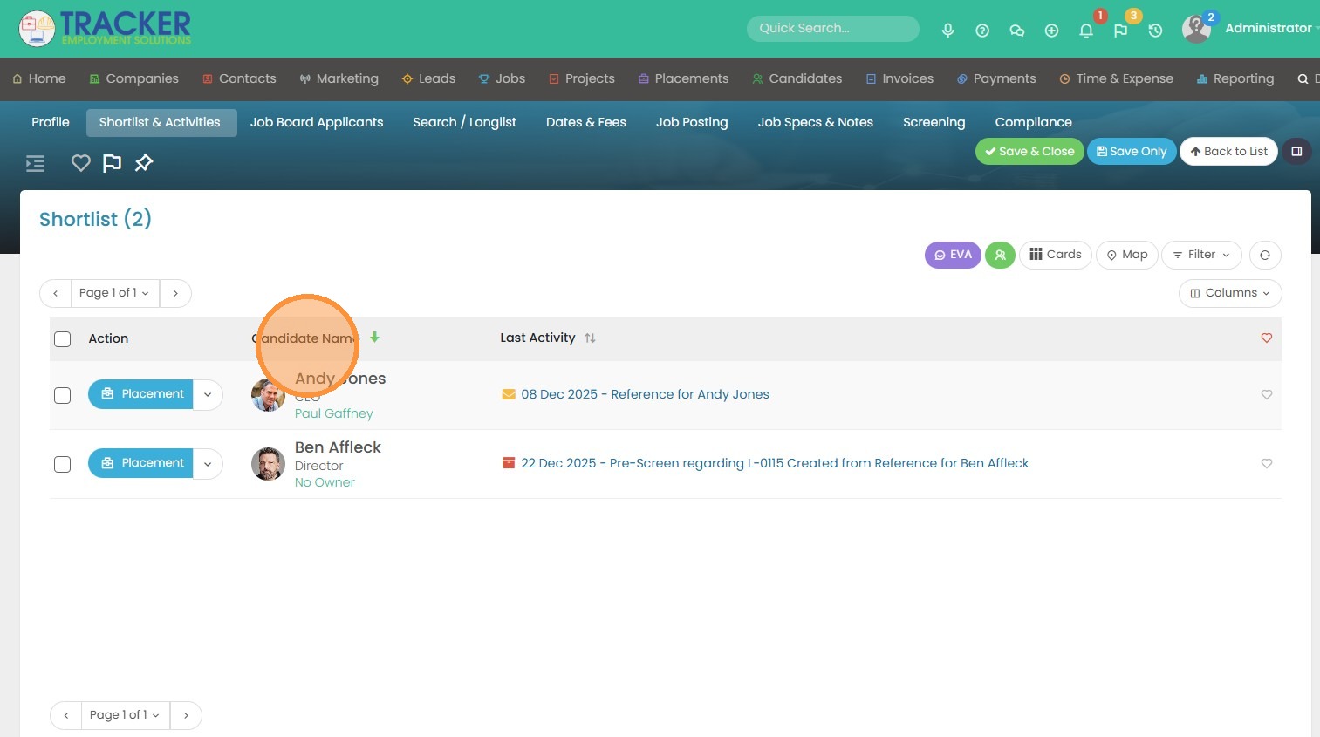Open Companies in the main navigation
This screenshot has height=737, width=1320.
pyautogui.click(x=133, y=78)
